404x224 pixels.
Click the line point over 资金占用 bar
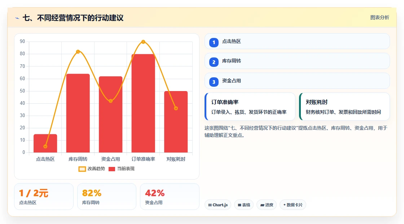click(110, 101)
